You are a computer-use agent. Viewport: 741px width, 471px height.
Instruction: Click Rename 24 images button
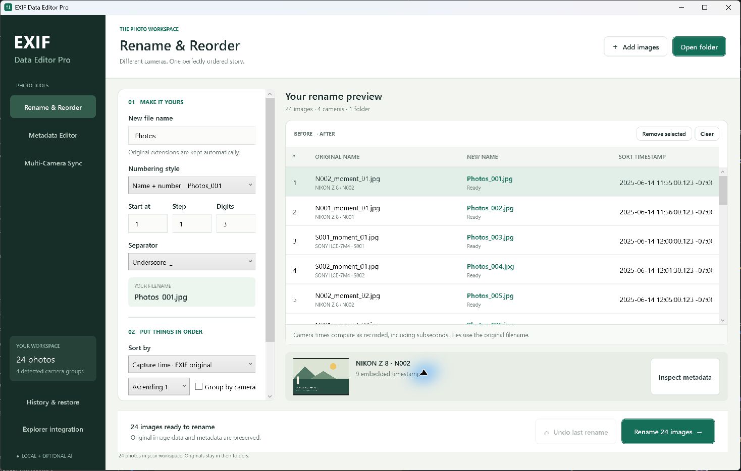click(x=668, y=432)
